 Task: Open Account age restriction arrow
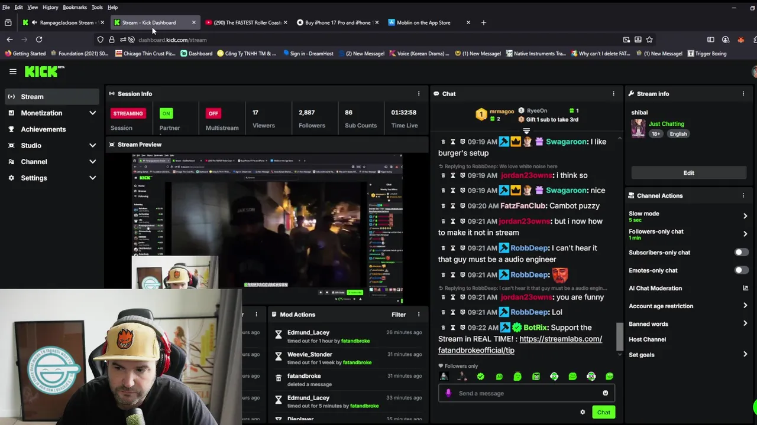point(745,306)
